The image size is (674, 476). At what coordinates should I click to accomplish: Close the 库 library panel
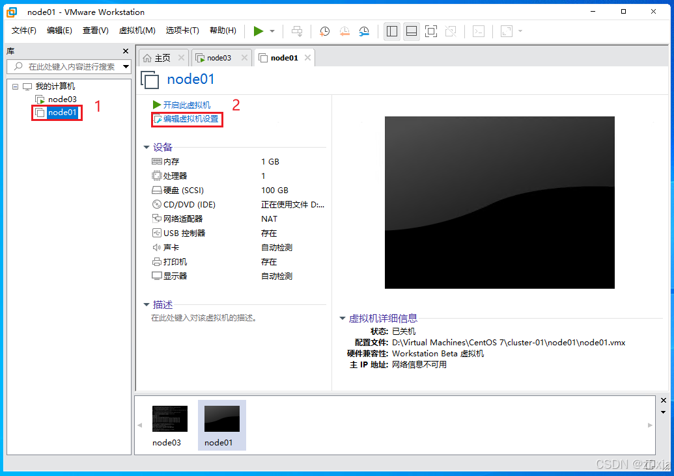point(126,51)
